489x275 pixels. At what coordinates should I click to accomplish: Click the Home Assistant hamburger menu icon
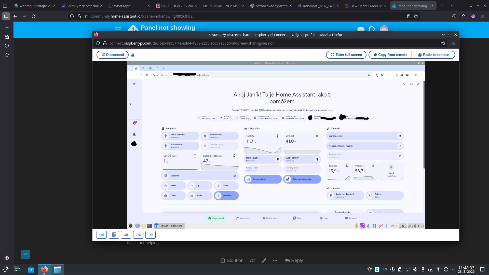[x=134, y=84]
